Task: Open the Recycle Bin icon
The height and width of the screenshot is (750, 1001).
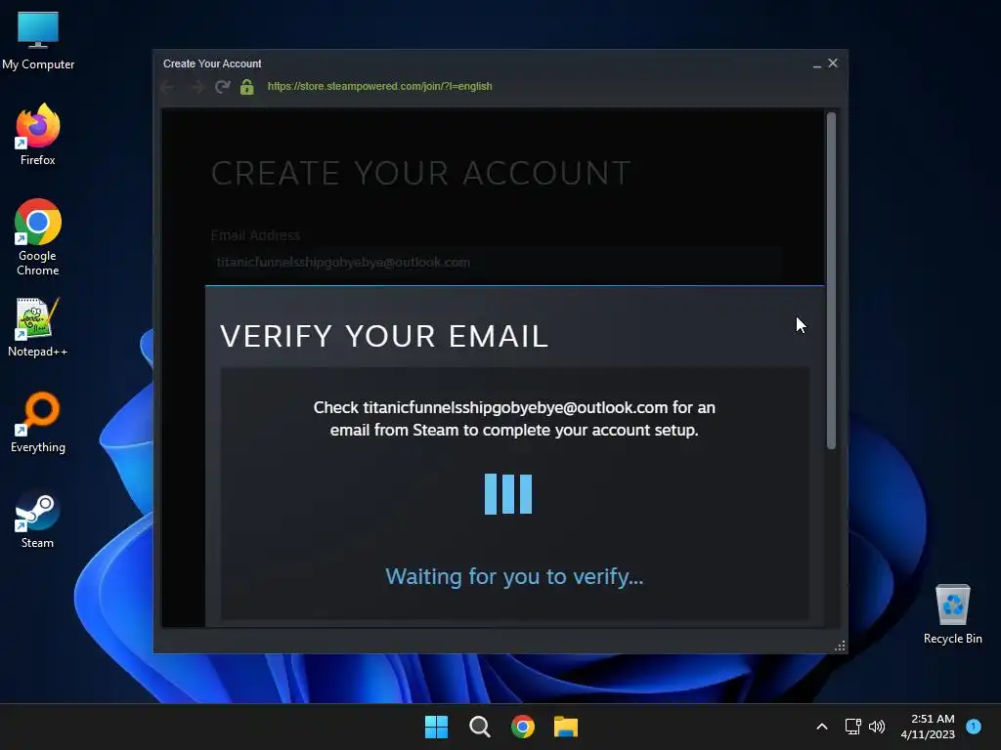Action: pos(952,615)
